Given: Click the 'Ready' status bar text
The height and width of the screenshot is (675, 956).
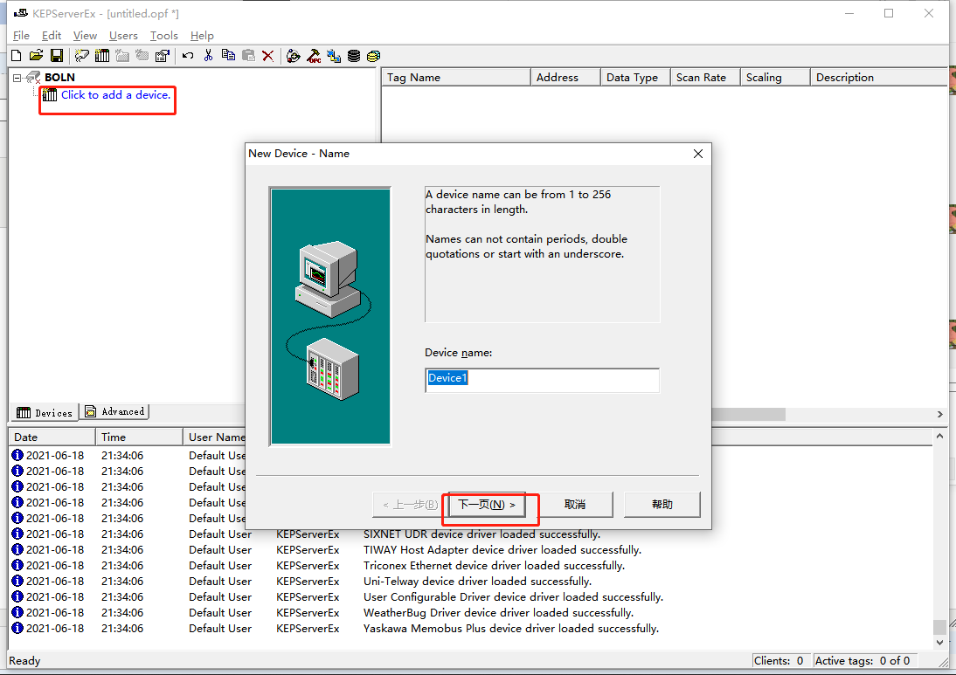Looking at the screenshot, I should [x=24, y=661].
